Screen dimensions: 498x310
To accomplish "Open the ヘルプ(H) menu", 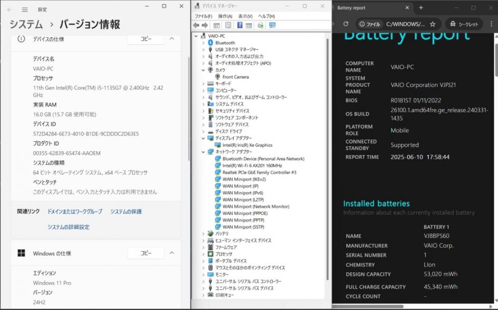I will pos(266,16).
